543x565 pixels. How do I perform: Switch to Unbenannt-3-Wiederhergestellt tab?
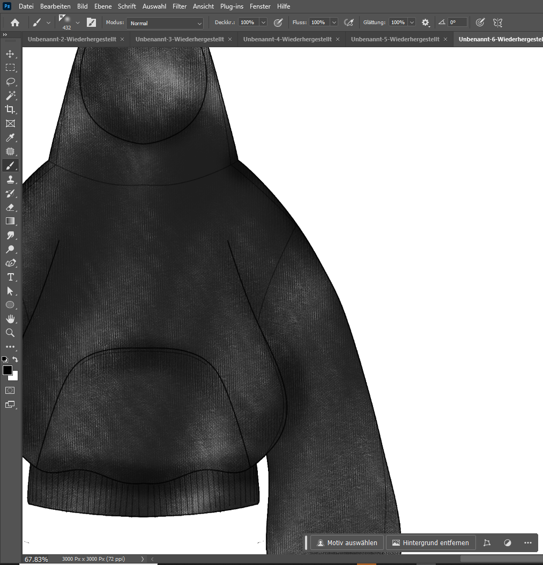click(x=179, y=39)
